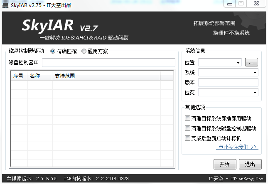Open the 位置 dropdown
This screenshot has width=268, height=184.
click(220, 62)
